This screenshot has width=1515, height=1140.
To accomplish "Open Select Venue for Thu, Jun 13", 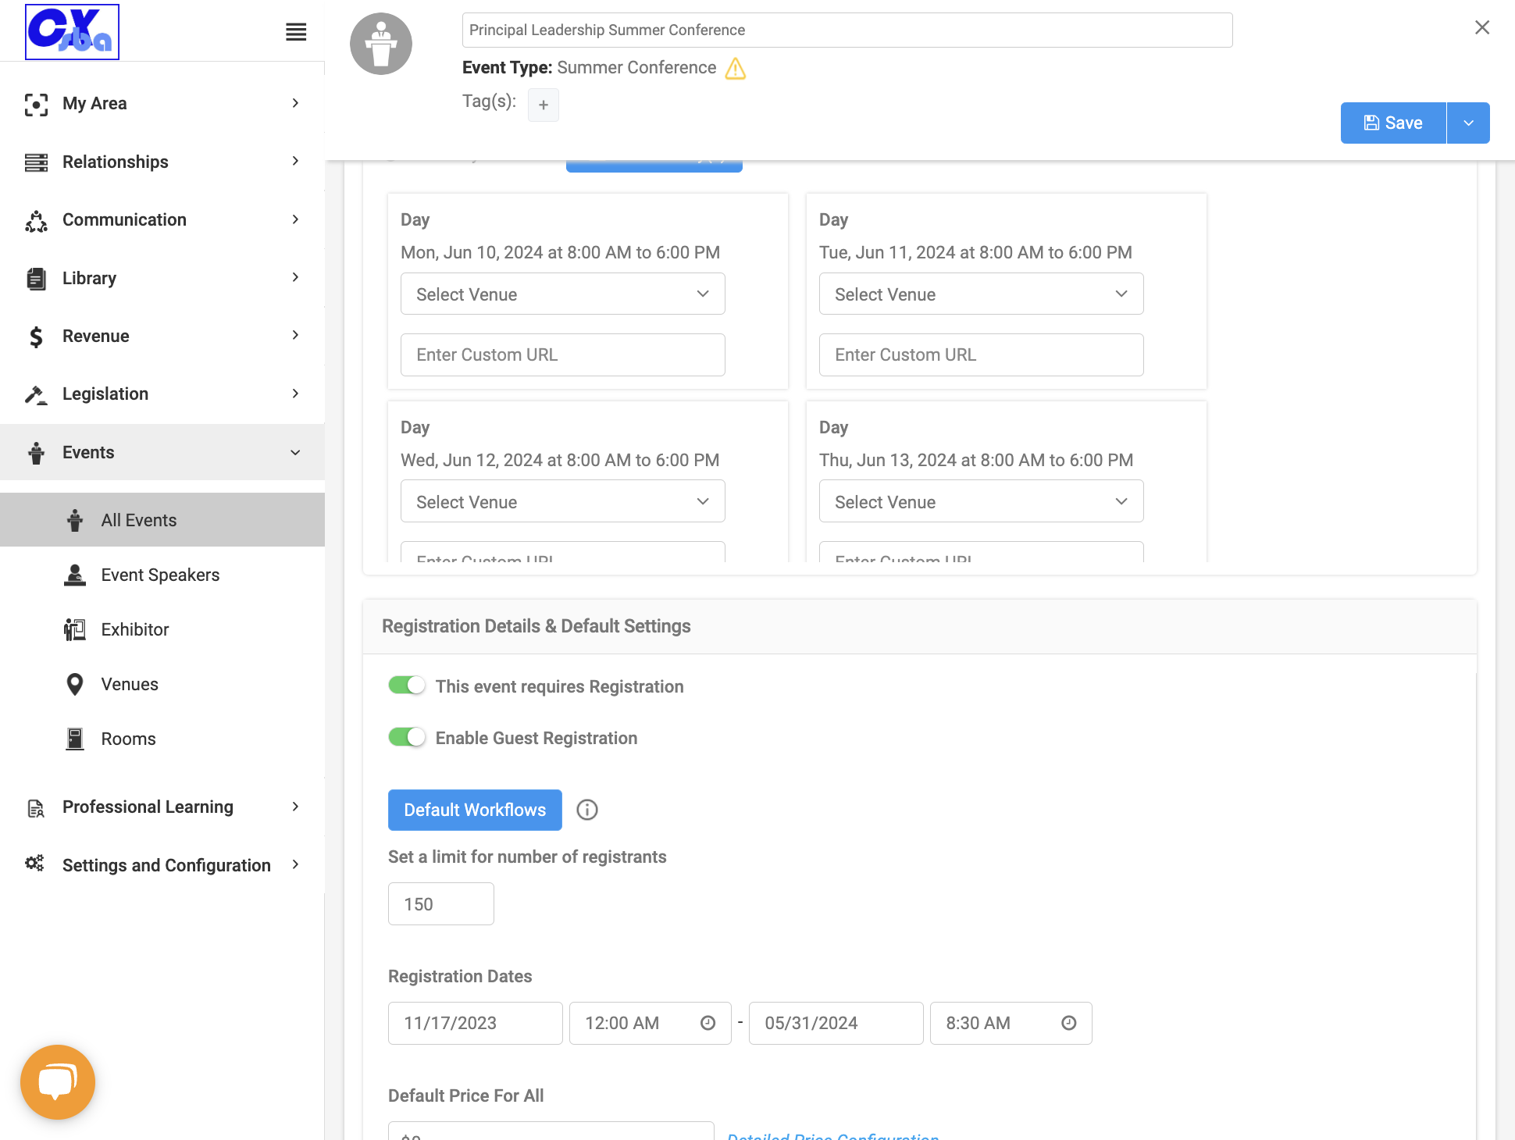I will pos(981,501).
